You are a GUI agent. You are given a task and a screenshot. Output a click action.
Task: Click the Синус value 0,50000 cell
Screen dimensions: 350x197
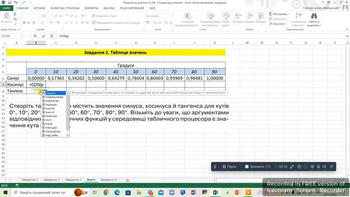(x=96, y=78)
